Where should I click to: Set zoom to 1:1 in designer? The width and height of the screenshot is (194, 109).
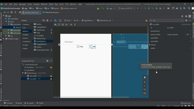(145, 90)
